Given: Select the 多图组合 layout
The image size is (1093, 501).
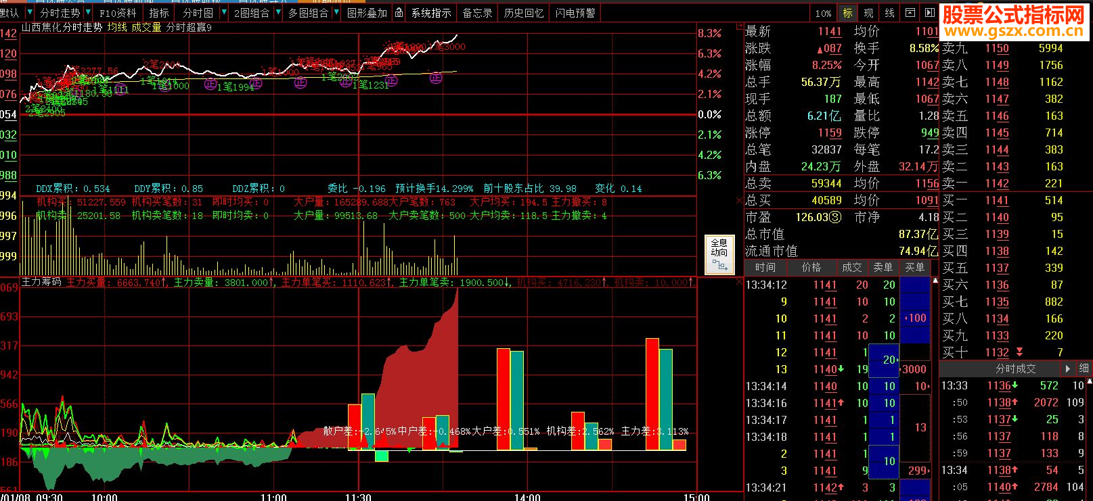Looking at the screenshot, I should 308,13.
